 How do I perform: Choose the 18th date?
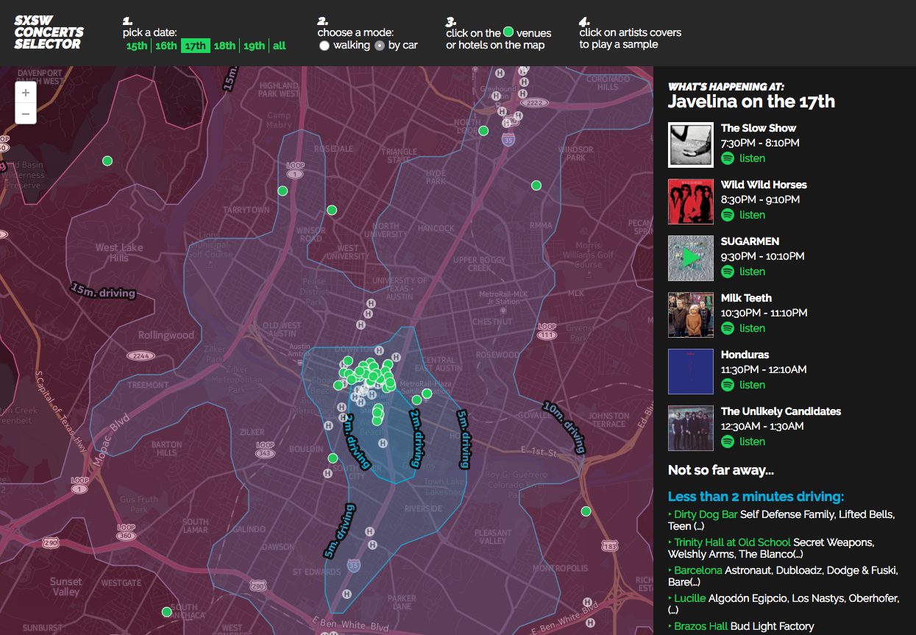click(224, 46)
